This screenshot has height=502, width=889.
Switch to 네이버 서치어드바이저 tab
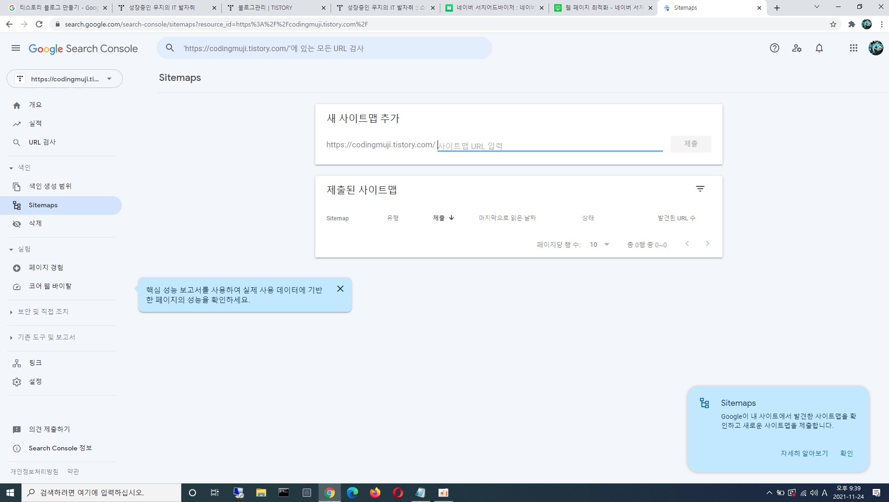[494, 8]
